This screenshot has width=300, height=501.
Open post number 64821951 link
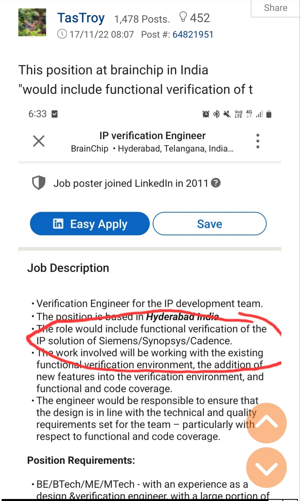[x=193, y=34]
